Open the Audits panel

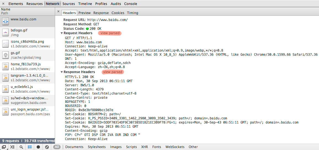116,4
